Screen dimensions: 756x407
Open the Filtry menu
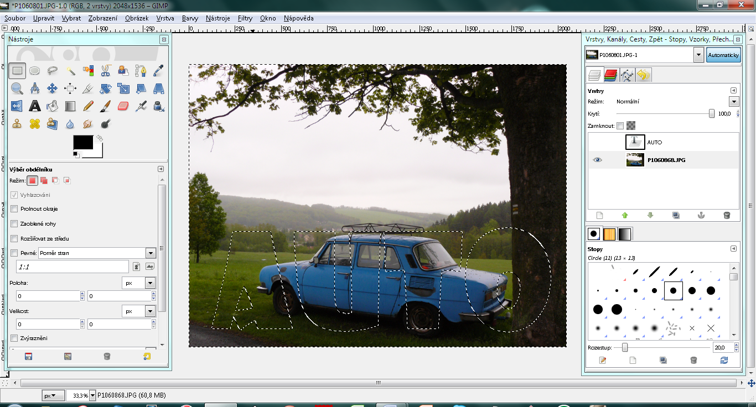tap(245, 18)
